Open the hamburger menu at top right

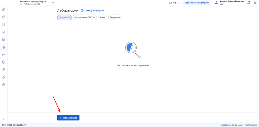coord(255,3)
